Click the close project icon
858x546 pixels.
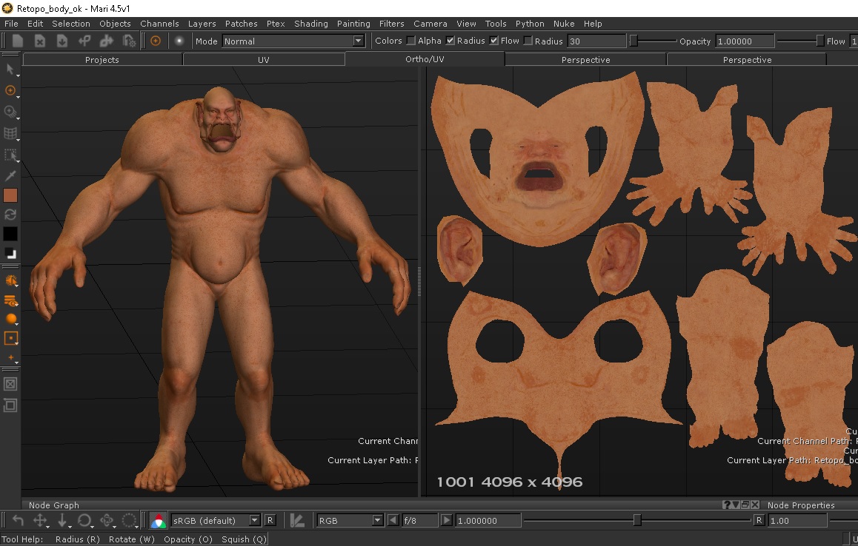pos(39,41)
